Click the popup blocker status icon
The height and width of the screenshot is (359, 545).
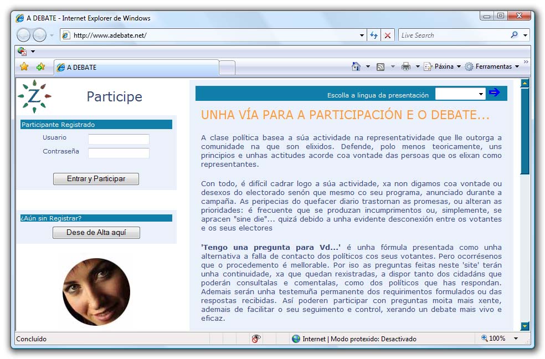click(x=256, y=339)
